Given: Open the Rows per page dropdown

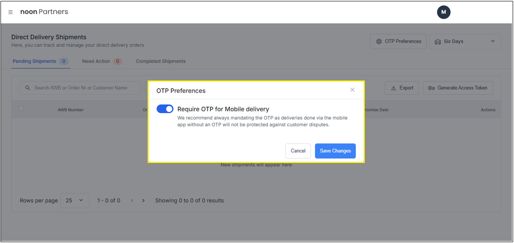Looking at the screenshot, I should [74, 201].
